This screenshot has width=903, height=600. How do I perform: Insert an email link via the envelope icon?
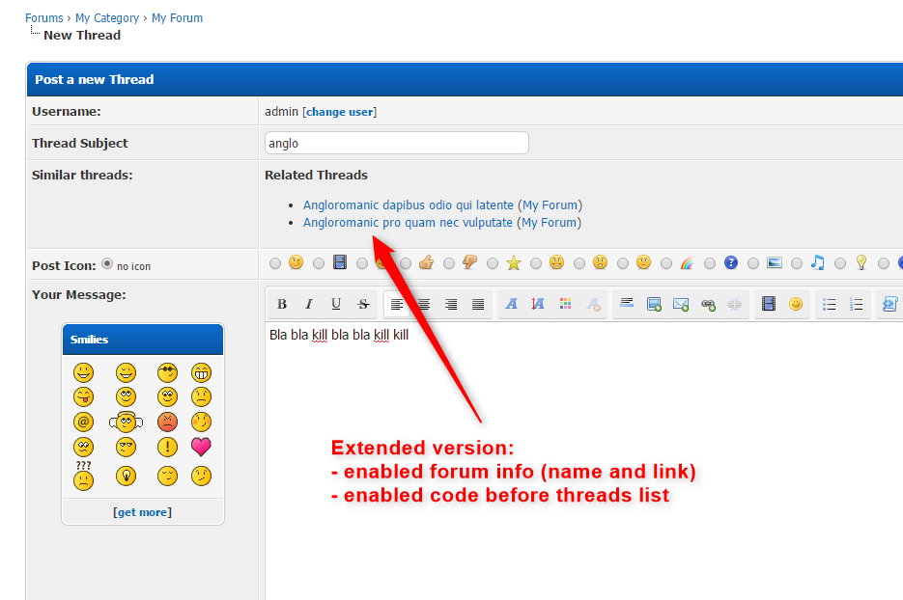coord(681,304)
